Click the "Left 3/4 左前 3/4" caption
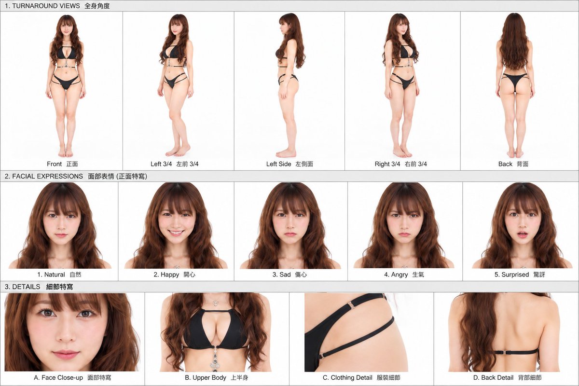Image resolution: width=579 pixels, height=386 pixels. point(174,164)
